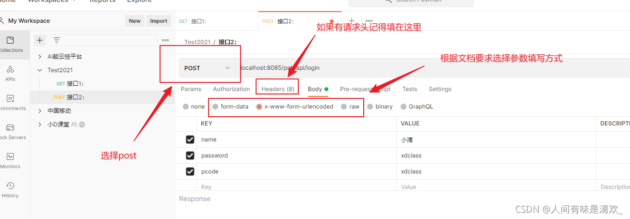Viewport: 630px width, 219px height.
Task: Click the team icon next to 小D课堂
Action: point(74,125)
